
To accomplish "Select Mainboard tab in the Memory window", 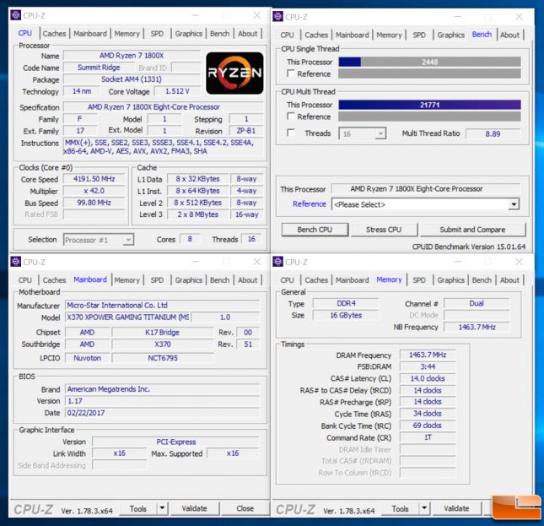I will tap(353, 280).
